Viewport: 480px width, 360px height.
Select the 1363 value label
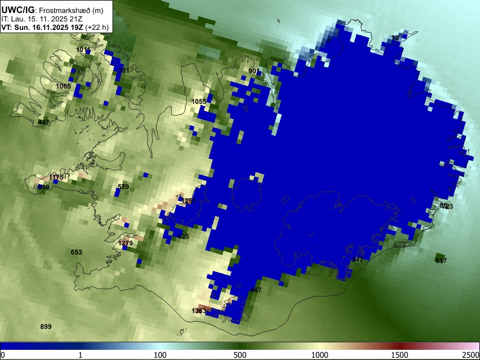[x=199, y=311]
